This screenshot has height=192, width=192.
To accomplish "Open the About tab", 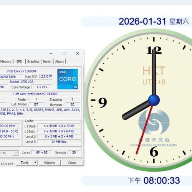I will click(x=60, y=61).
